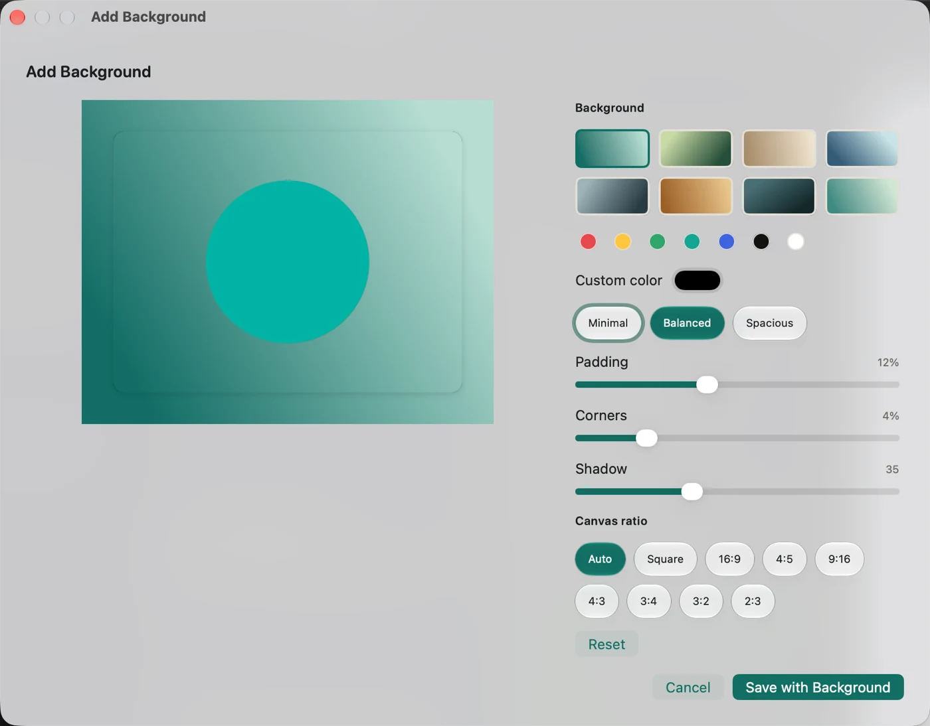Click the Padding slider thumb
Viewport: 930px width, 726px height.
click(x=707, y=385)
